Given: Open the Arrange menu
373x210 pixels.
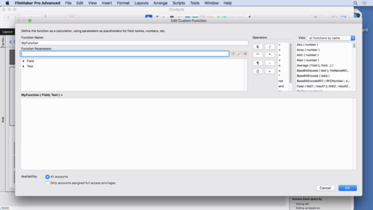Looking at the screenshot, I should (x=160, y=3).
